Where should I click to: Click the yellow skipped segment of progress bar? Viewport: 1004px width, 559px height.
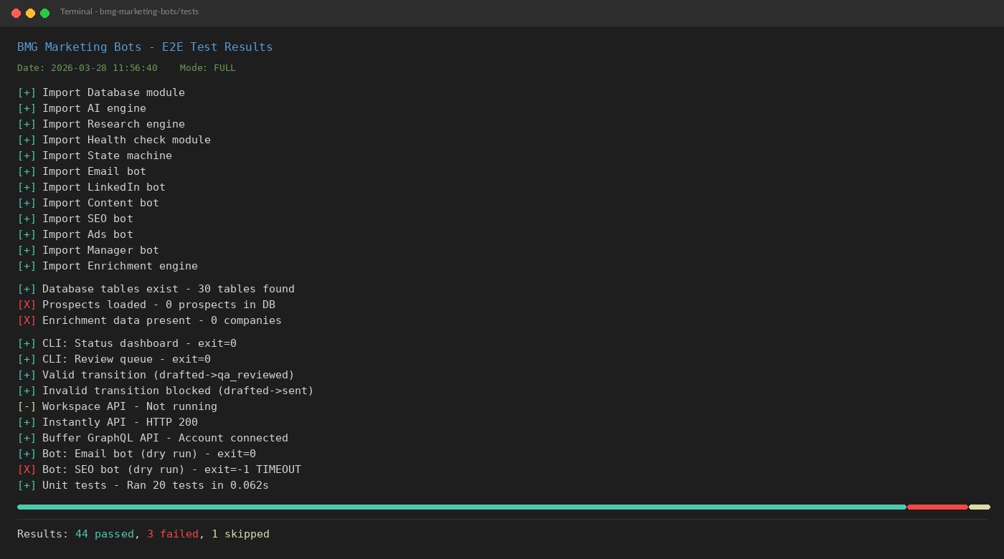pos(980,507)
